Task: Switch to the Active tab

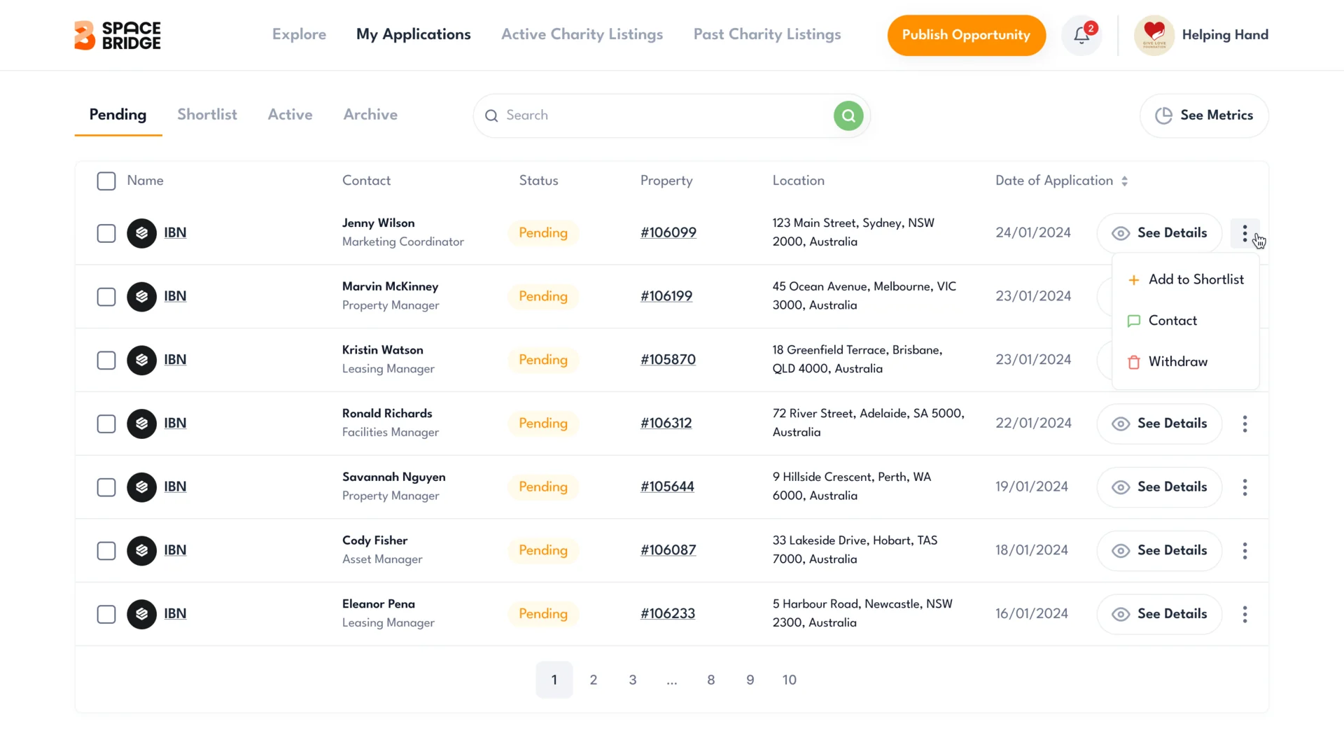Action: coord(290,115)
